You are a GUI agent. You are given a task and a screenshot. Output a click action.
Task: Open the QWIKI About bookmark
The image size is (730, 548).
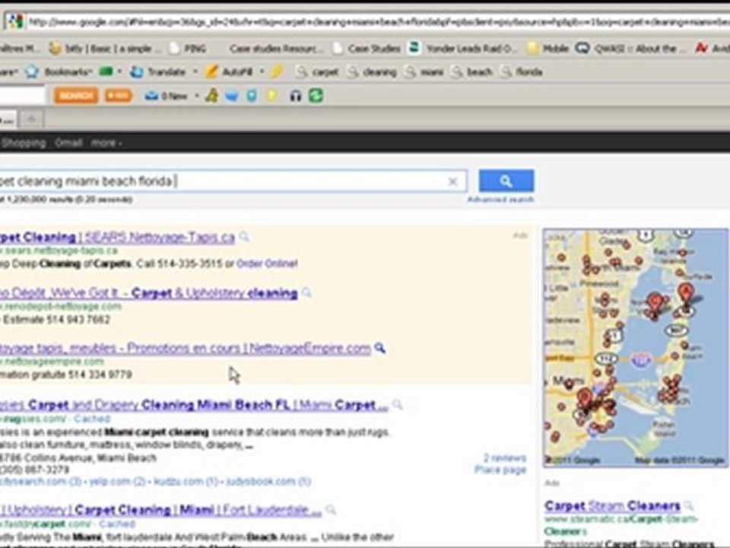[x=630, y=49]
